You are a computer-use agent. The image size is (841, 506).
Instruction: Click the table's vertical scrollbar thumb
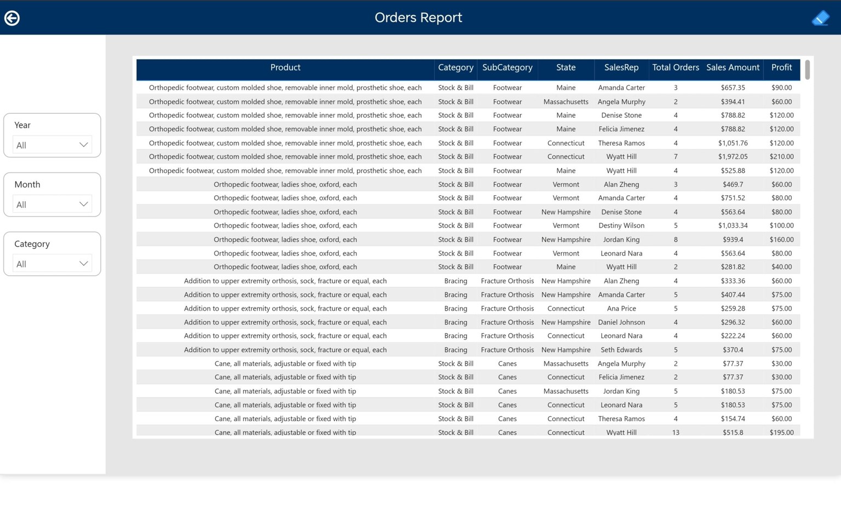coord(807,69)
